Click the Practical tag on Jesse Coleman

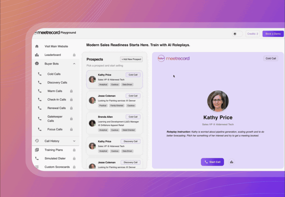103,106
